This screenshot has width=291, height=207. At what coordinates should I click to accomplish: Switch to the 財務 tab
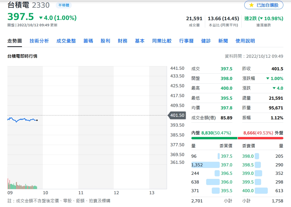tap(122, 41)
